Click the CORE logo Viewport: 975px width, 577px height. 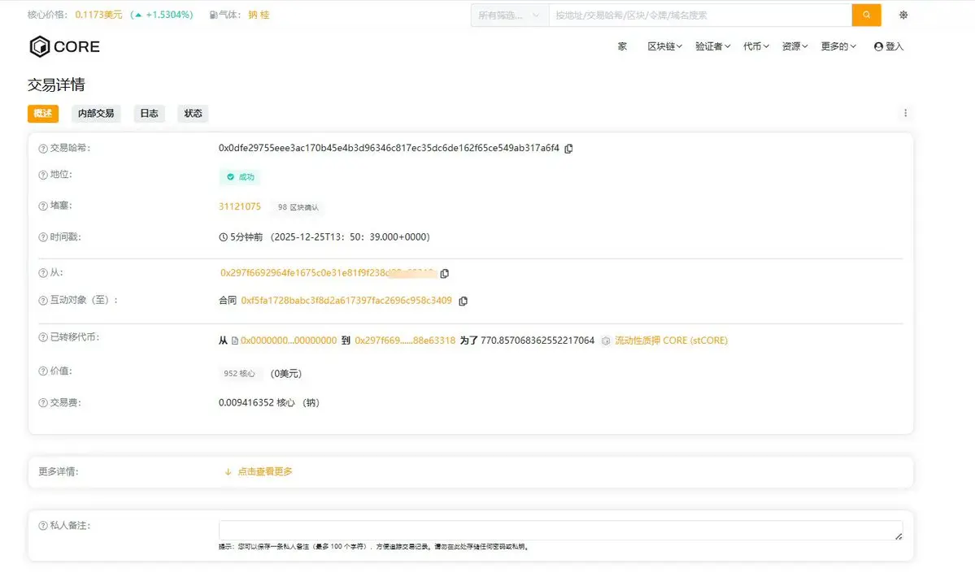65,46
